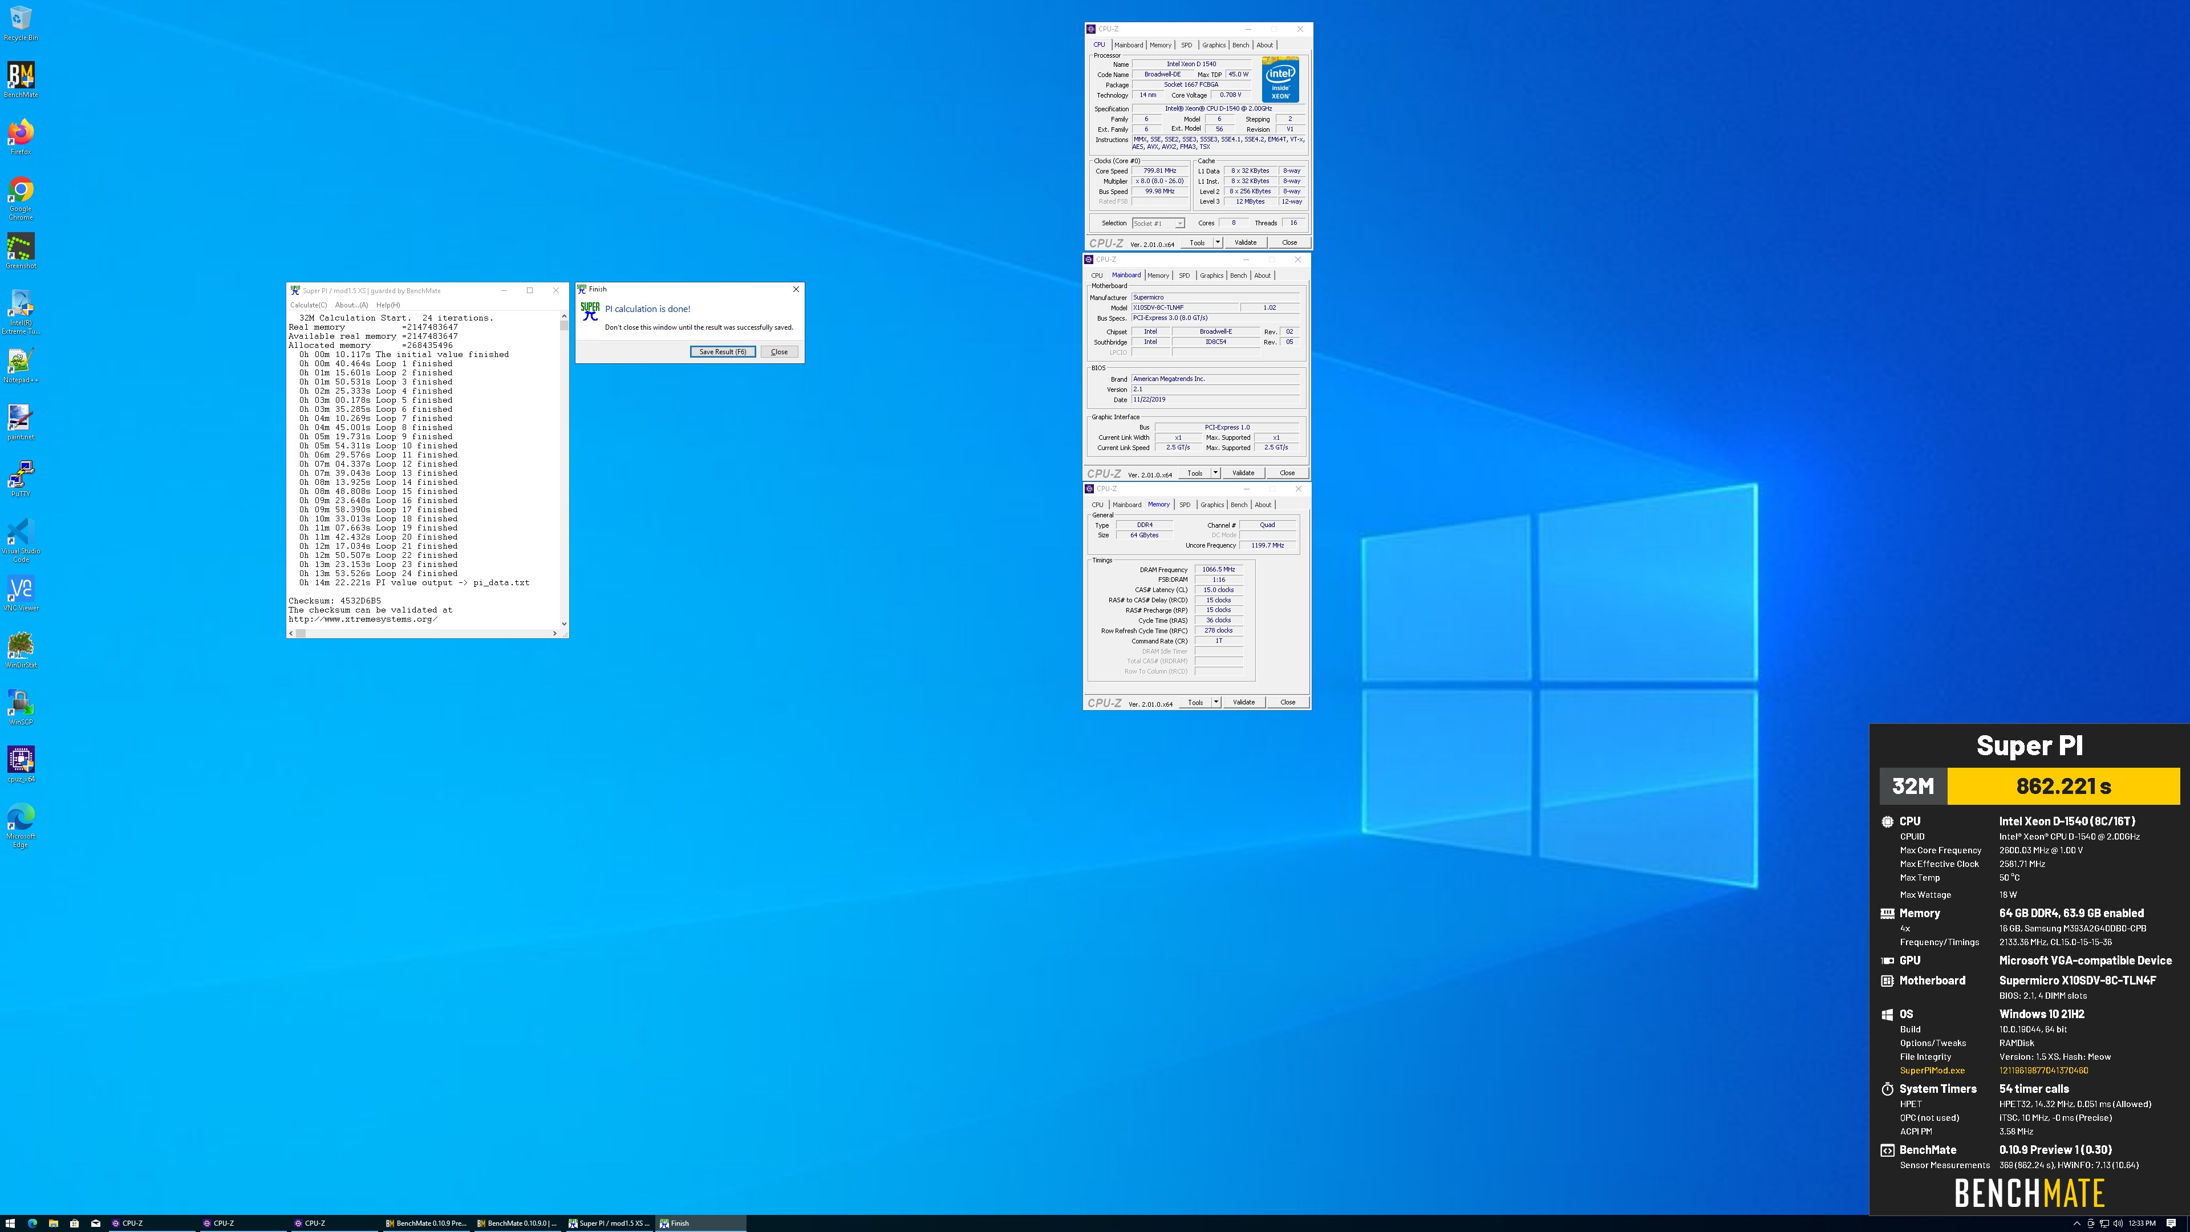Switch to SPD tab in top CPU-Z window
The height and width of the screenshot is (1232, 2190).
point(1187,45)
